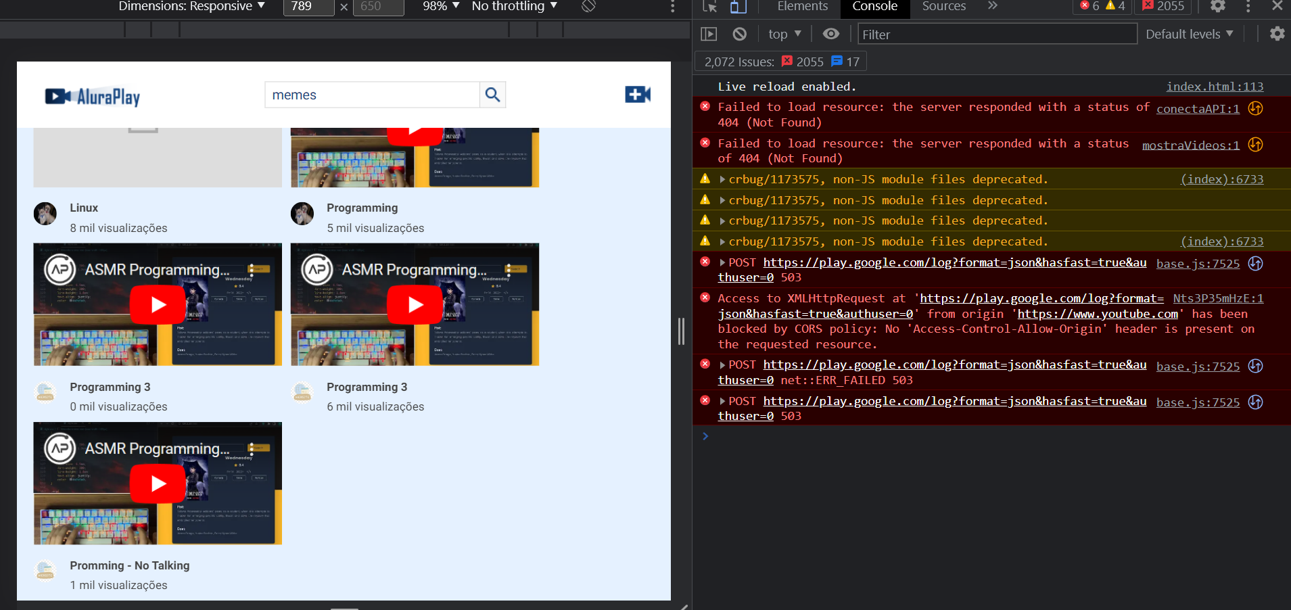Open the conectaAPI:1 source link
Screen dimensions: 1291x610
coord(1198,109)
